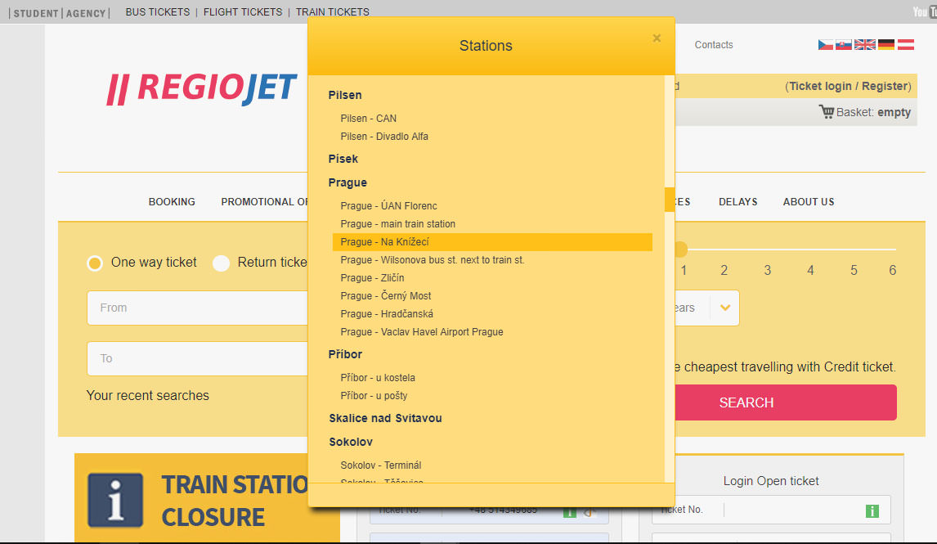937x544 pixels.
Task: Open the passenger age dropdown arrow
Action: pos(724,308)
